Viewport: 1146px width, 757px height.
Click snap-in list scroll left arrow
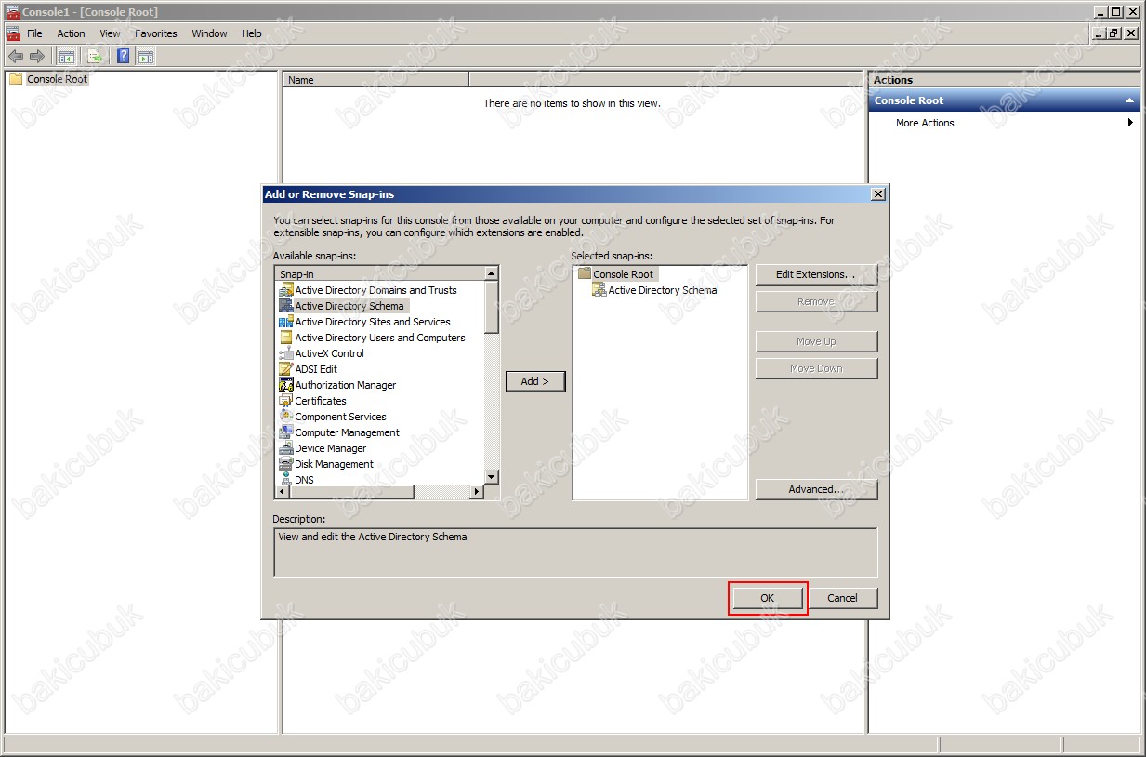point(283,492)
